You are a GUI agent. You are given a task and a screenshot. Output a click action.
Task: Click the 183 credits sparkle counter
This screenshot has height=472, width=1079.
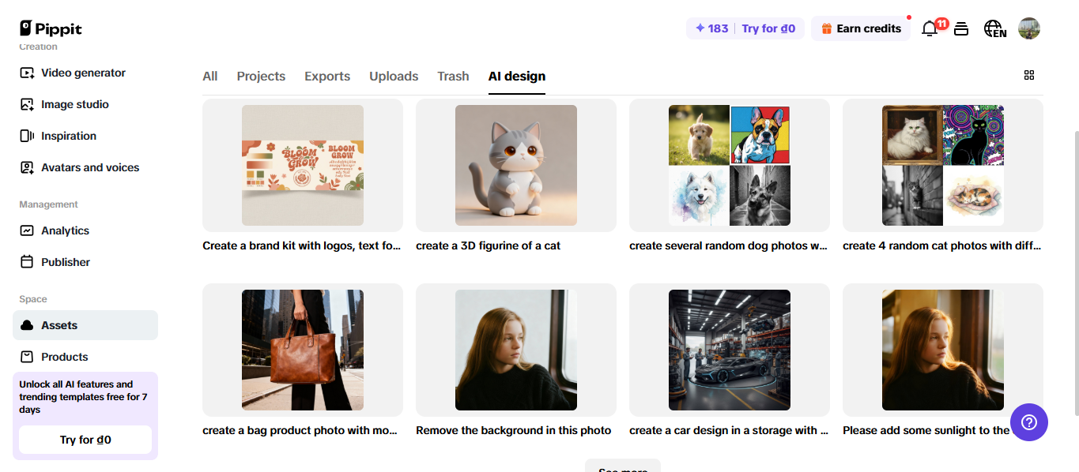click(711, 28)
